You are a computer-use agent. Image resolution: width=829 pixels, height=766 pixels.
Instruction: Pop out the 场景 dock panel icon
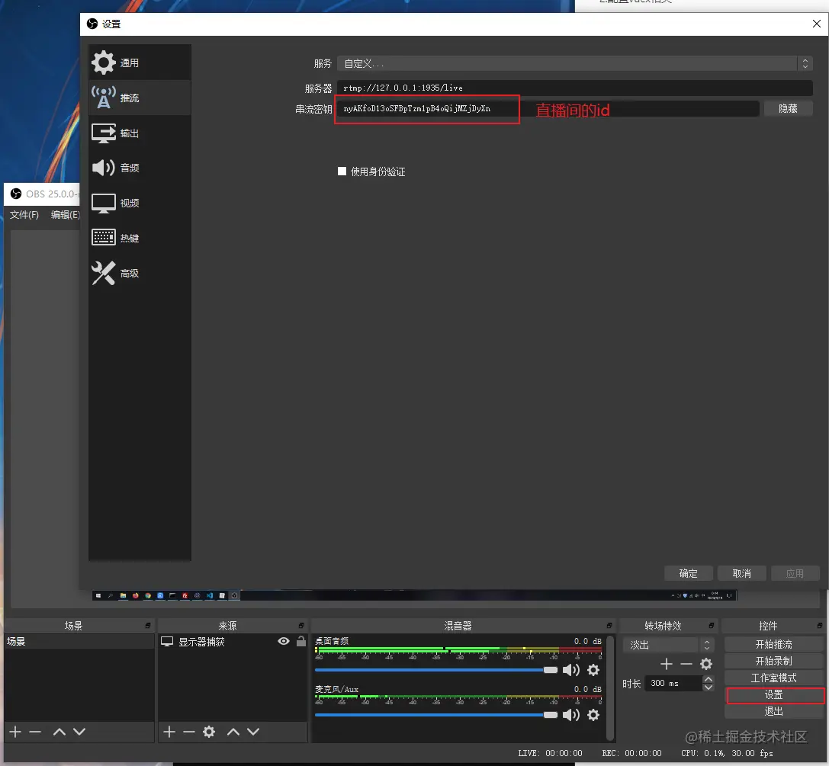coord(148,626)
